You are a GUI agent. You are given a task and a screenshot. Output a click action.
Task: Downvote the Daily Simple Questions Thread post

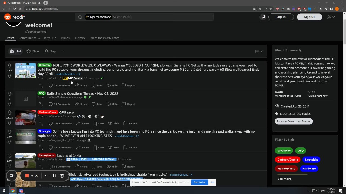9,104
